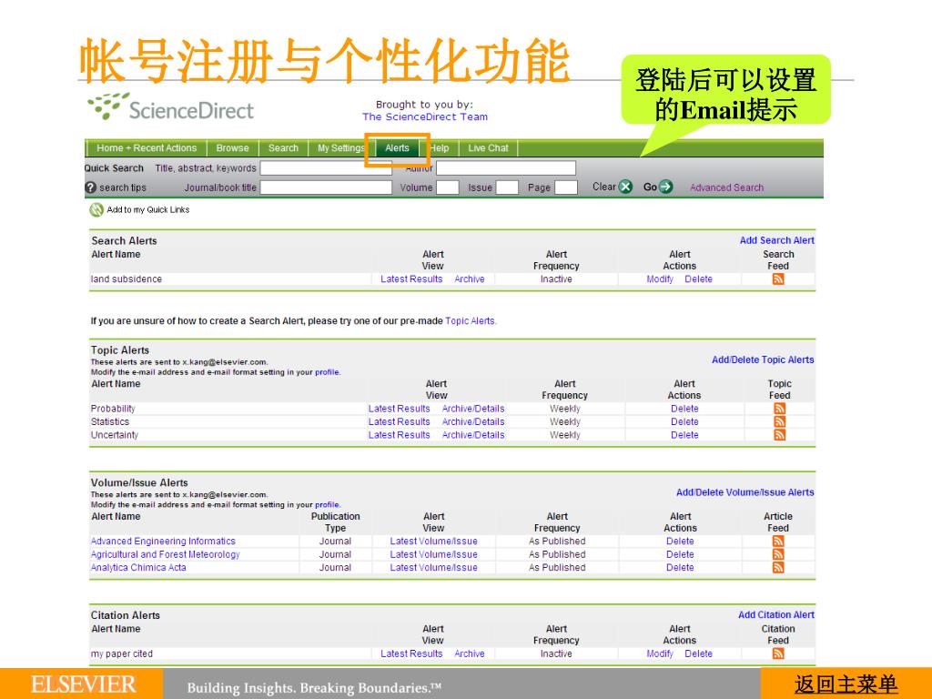Click RSS feed for Advanced Engineering Informatics
932x699 pixels.
coord(778,542)
